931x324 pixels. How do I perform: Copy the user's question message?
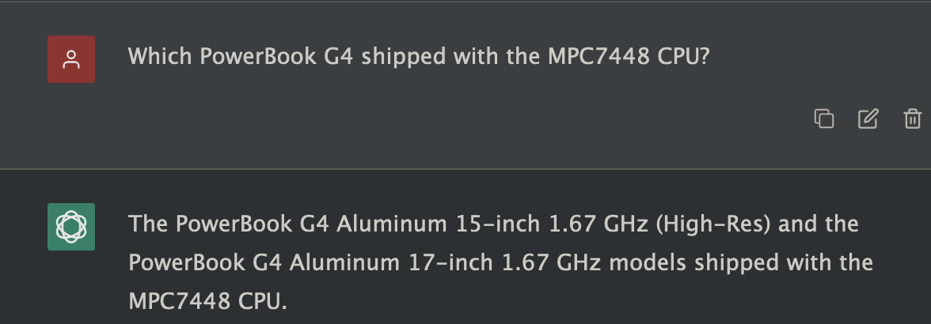pyautogui.click(x=824, y=119)
